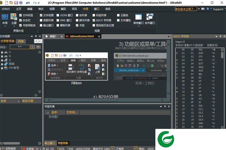Open Other Windows (其他窗口) button
The width and height of the screenshot is (226, 150).
(x=138, y=20)
